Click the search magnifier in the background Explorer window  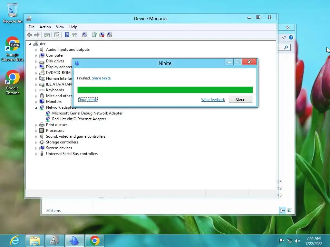pyautogui.click(x=286, y=48)
